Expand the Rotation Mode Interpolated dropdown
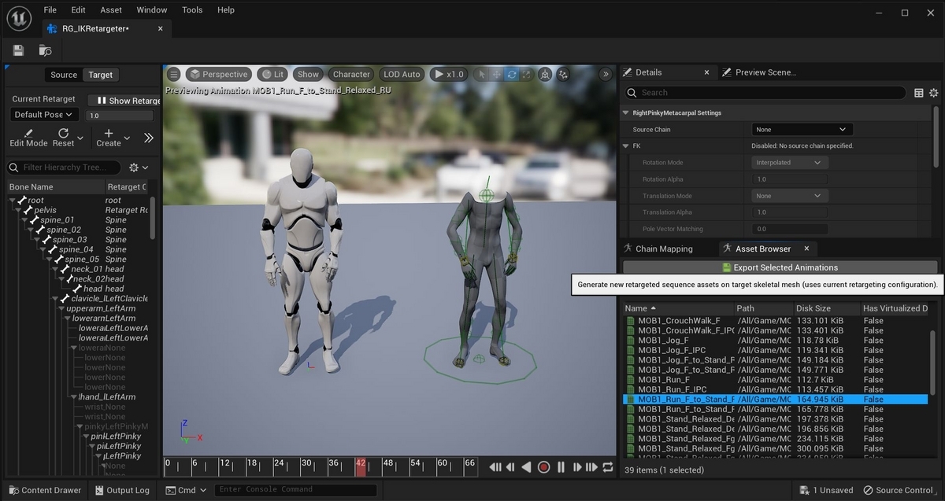Screen dimensions: 945x501 [788, 163]
